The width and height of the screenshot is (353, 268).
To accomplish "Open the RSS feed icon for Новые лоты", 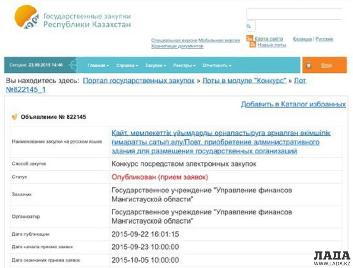I will 252,44.
